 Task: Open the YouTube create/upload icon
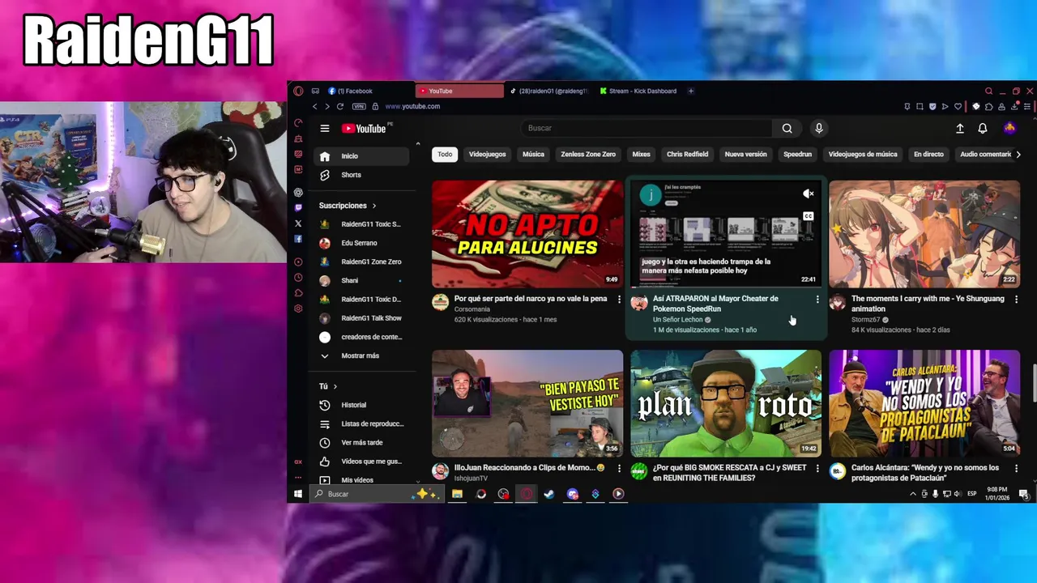tap(960, 128)
